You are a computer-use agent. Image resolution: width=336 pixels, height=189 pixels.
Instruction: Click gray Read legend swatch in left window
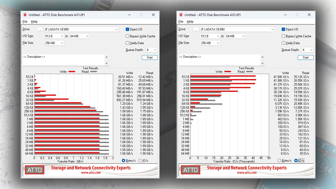tap(93, 72)
